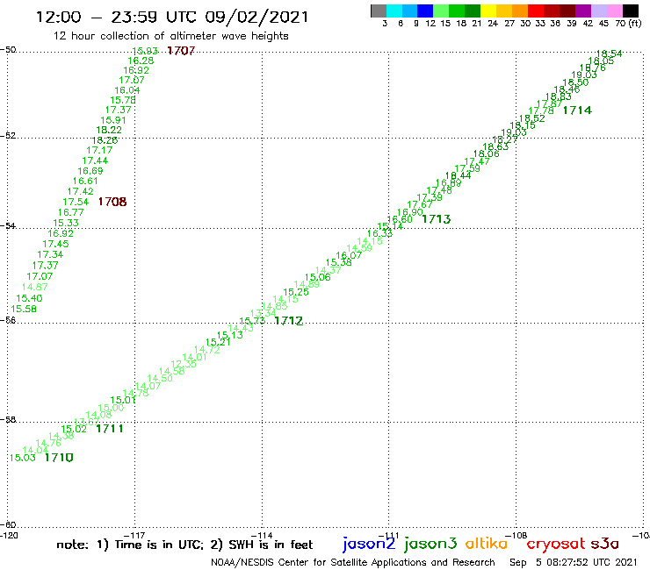Click the longitude axis label -120
Viewport: 650px width, 570px height.
pyautogui.click(x=9, y=536)
